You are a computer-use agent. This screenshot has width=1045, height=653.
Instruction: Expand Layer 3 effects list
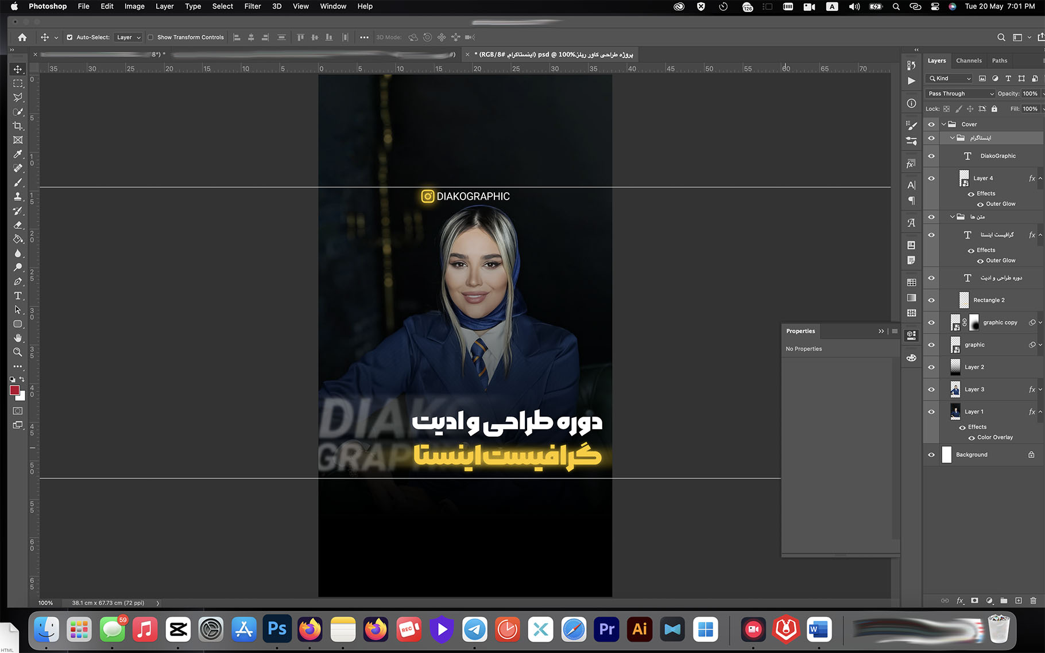click(1040, 390)
